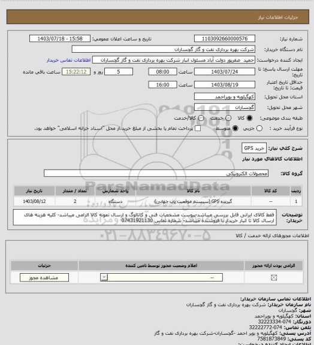Click the unit cell دستگاه

point(115,201)
